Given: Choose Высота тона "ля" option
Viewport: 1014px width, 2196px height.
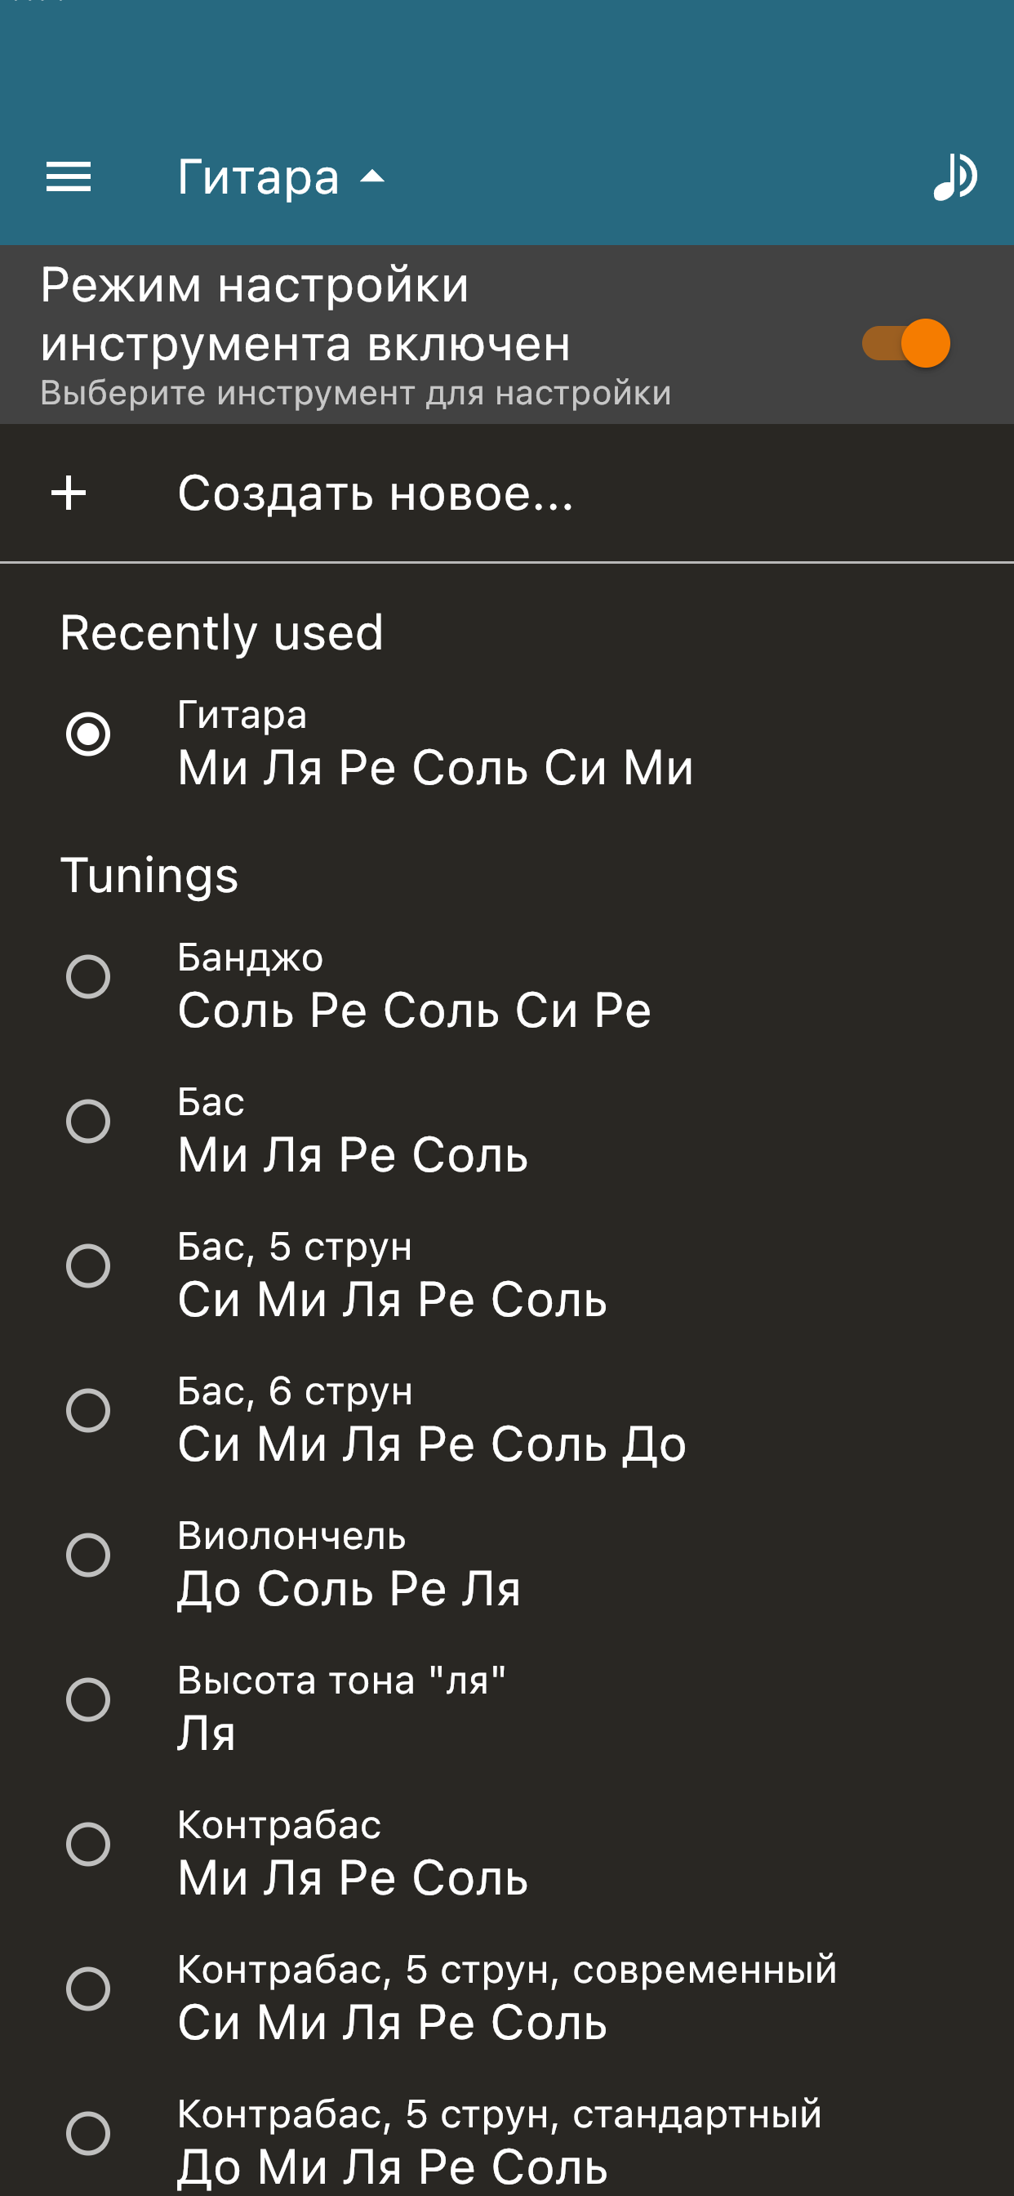Looking at the screenshot, I should [89, 1700].
